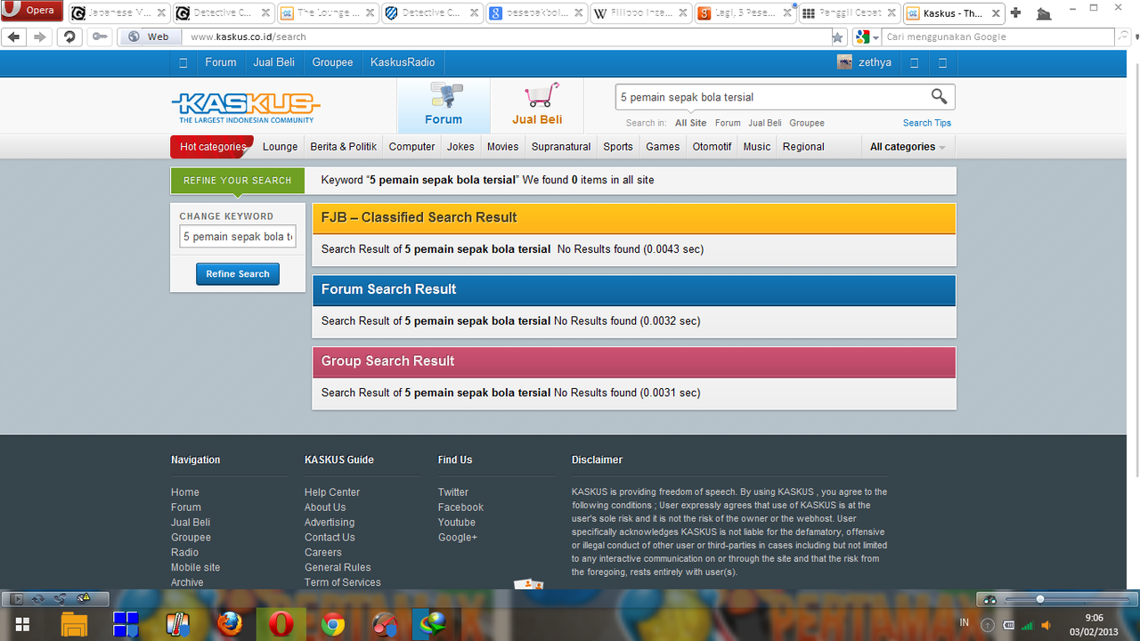Open the Google search engine dropdown
Image resolution: width=1140 pixels, height=641 pixels.
[867, 37]
